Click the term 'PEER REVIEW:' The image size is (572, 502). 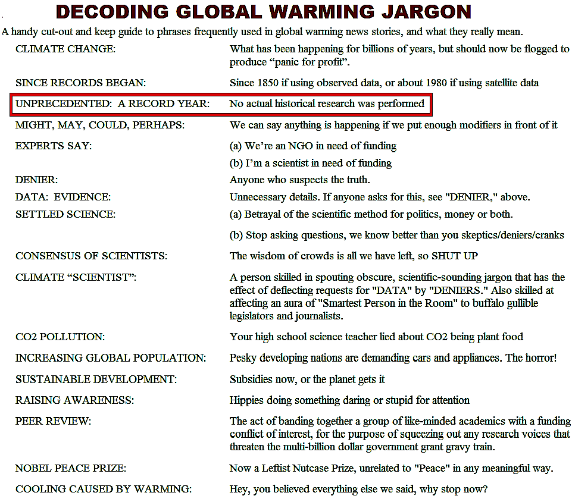point(53,422)
